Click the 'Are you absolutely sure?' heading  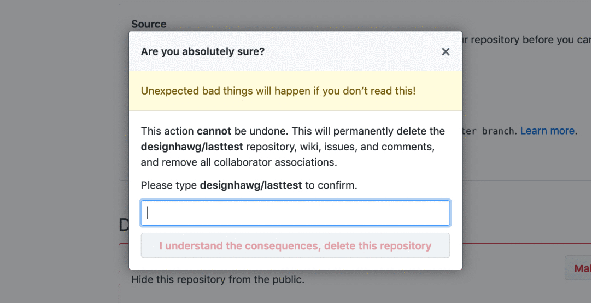[203, 51]
